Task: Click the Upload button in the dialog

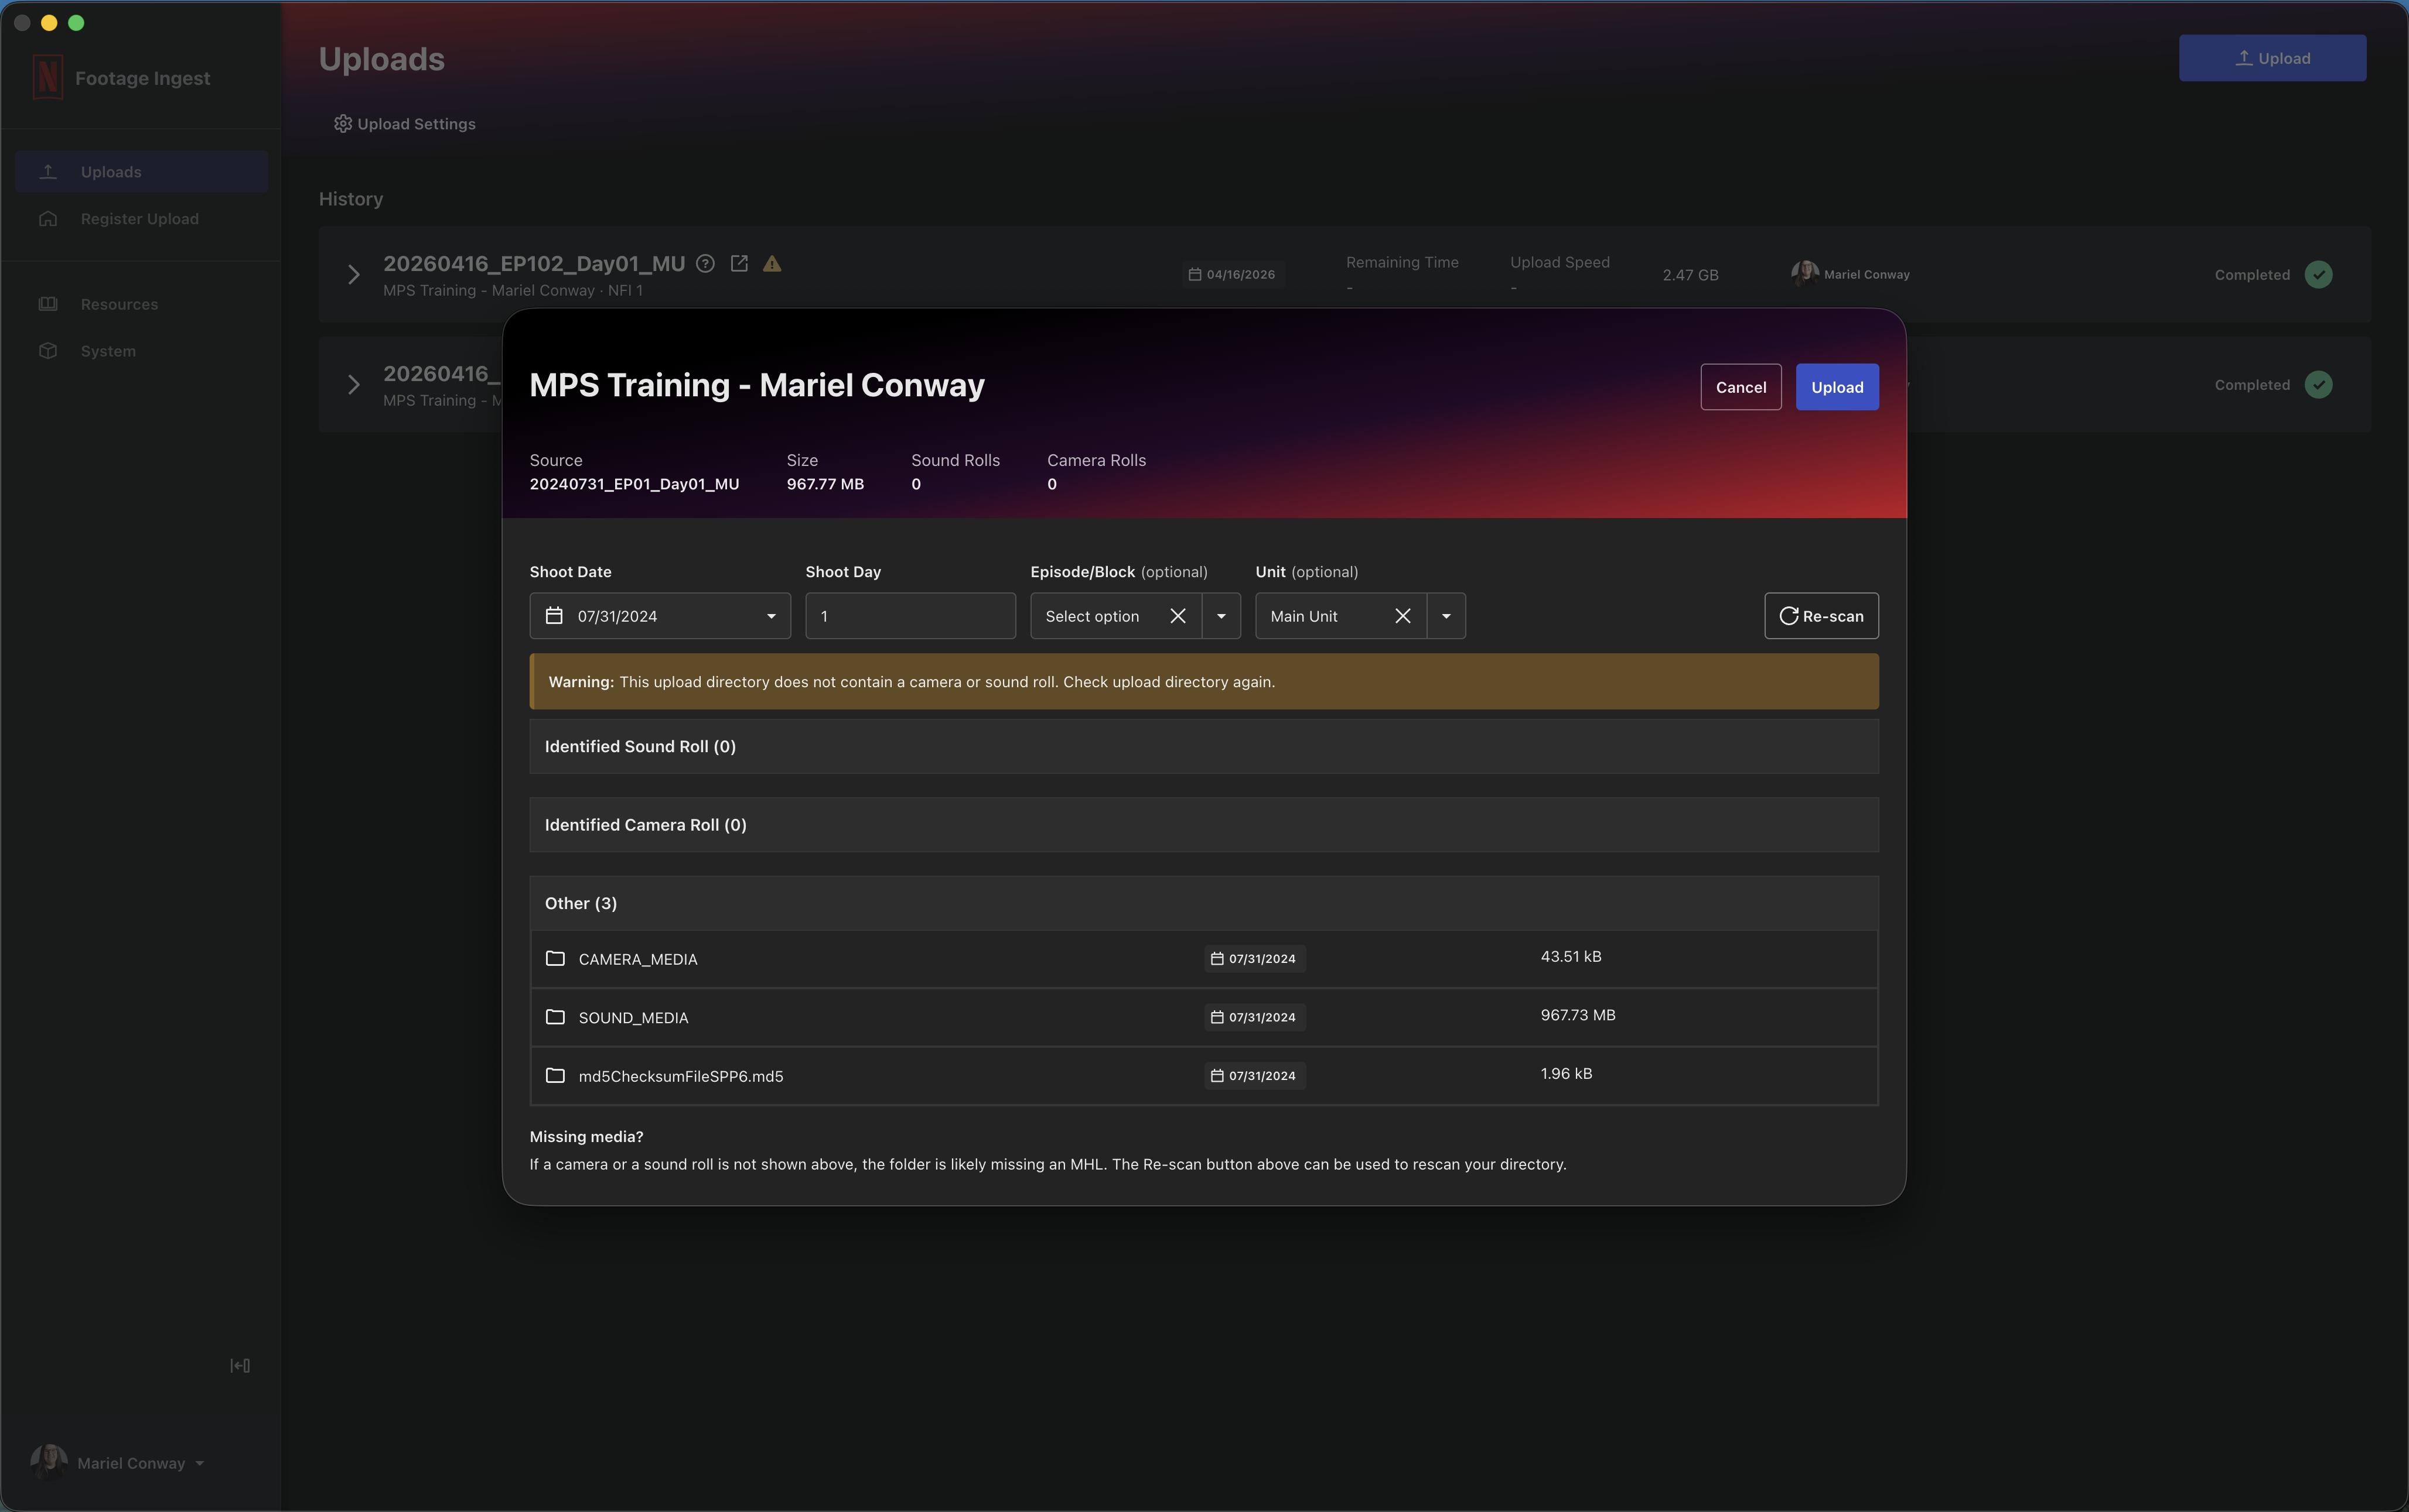Action: [1837, 387]
